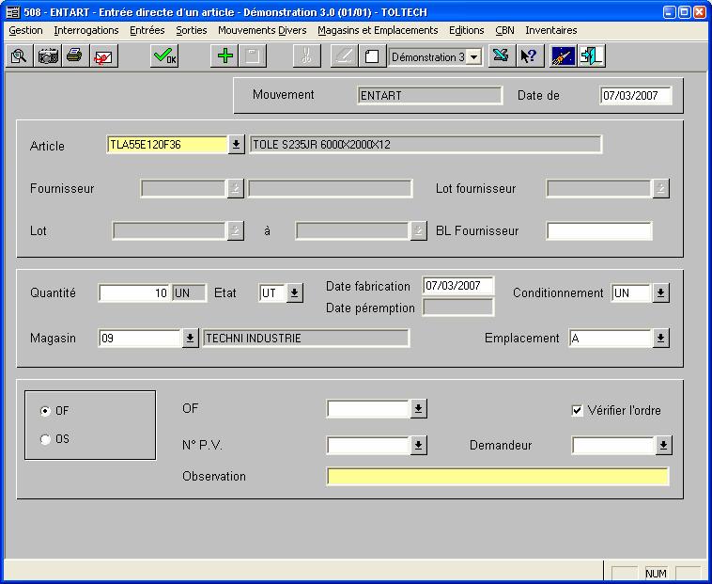Open the Magasins et Emplacements menu
Screen dimensions: 712x584
coord(378,30)
